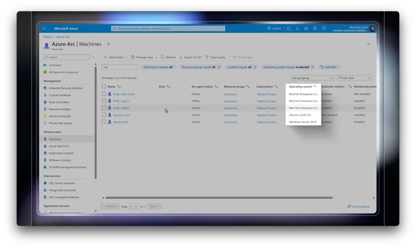
Task: Collapse the left navigation menu
Action: tap(94, 57)
